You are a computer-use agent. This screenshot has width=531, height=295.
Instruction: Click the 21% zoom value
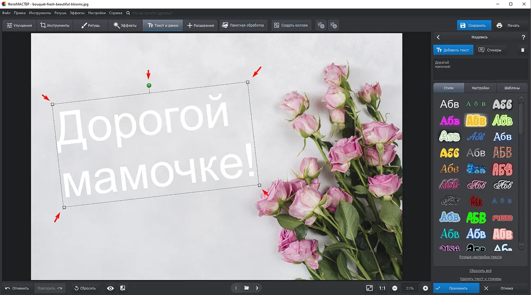[410, 288]
